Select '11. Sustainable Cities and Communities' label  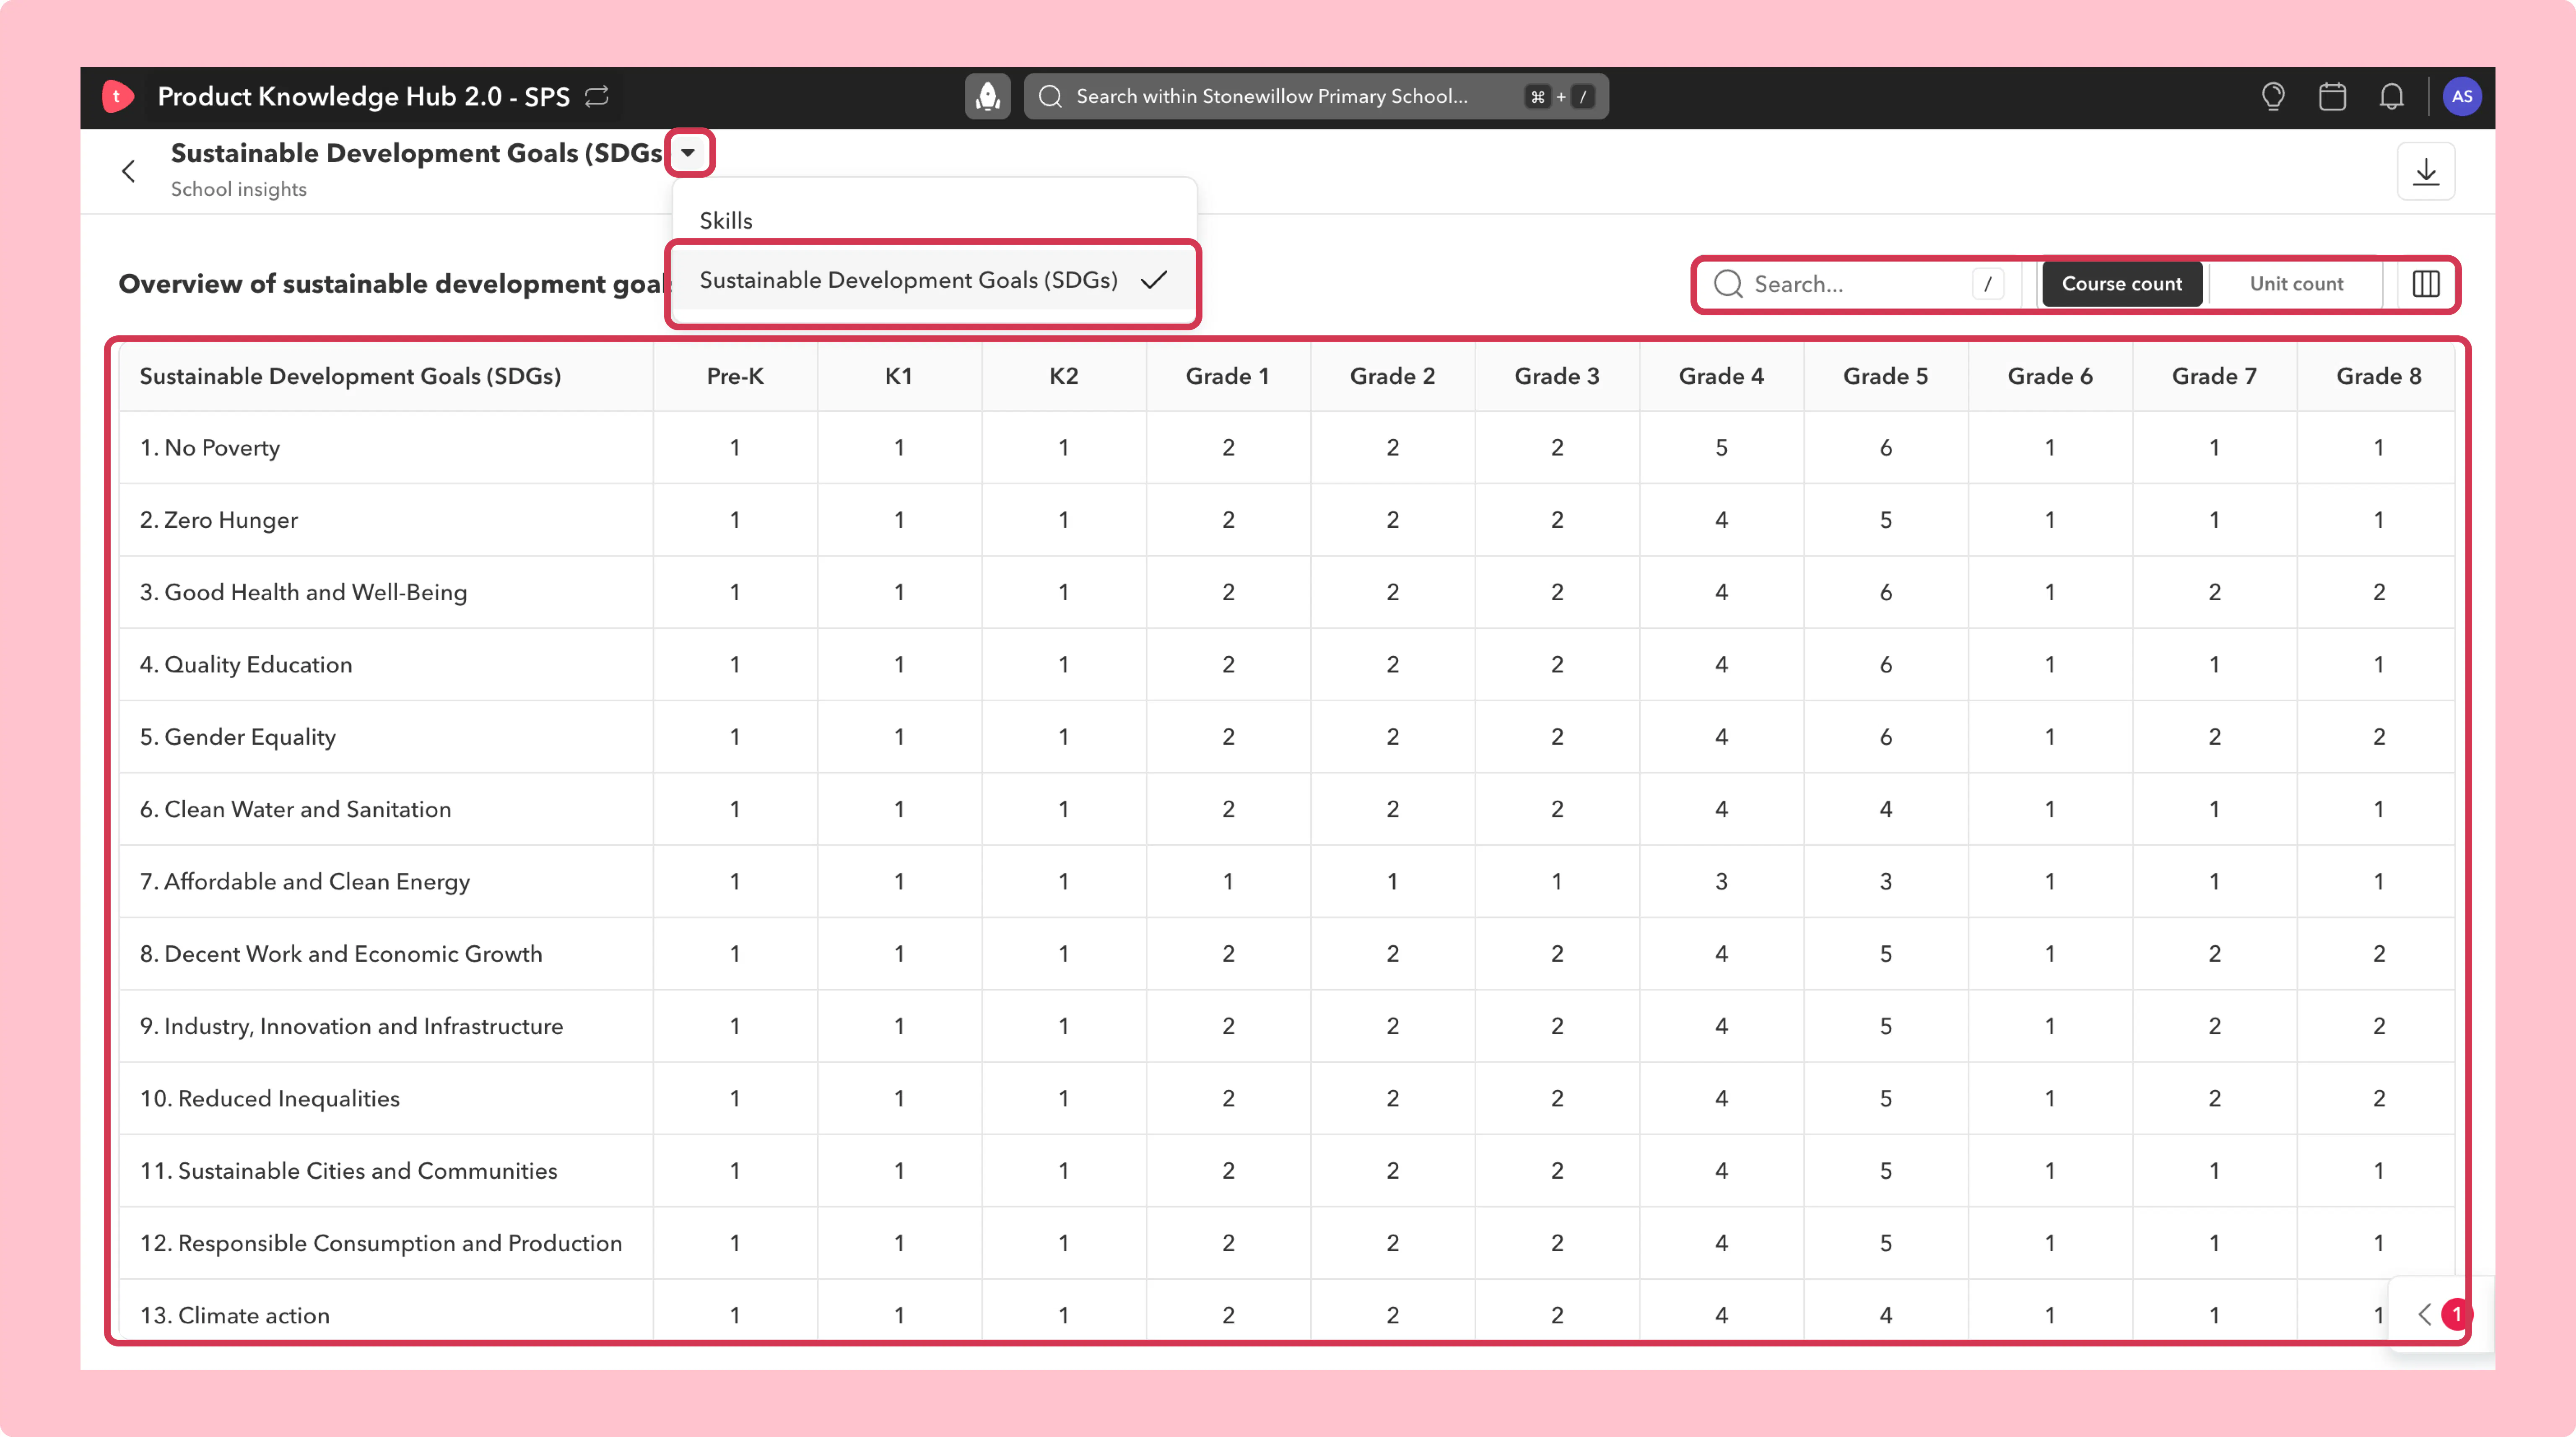[349, 1171]
